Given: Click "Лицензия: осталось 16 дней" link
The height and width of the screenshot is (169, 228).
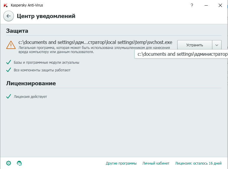Looking at the screenshot, I should tap(198, 163).
